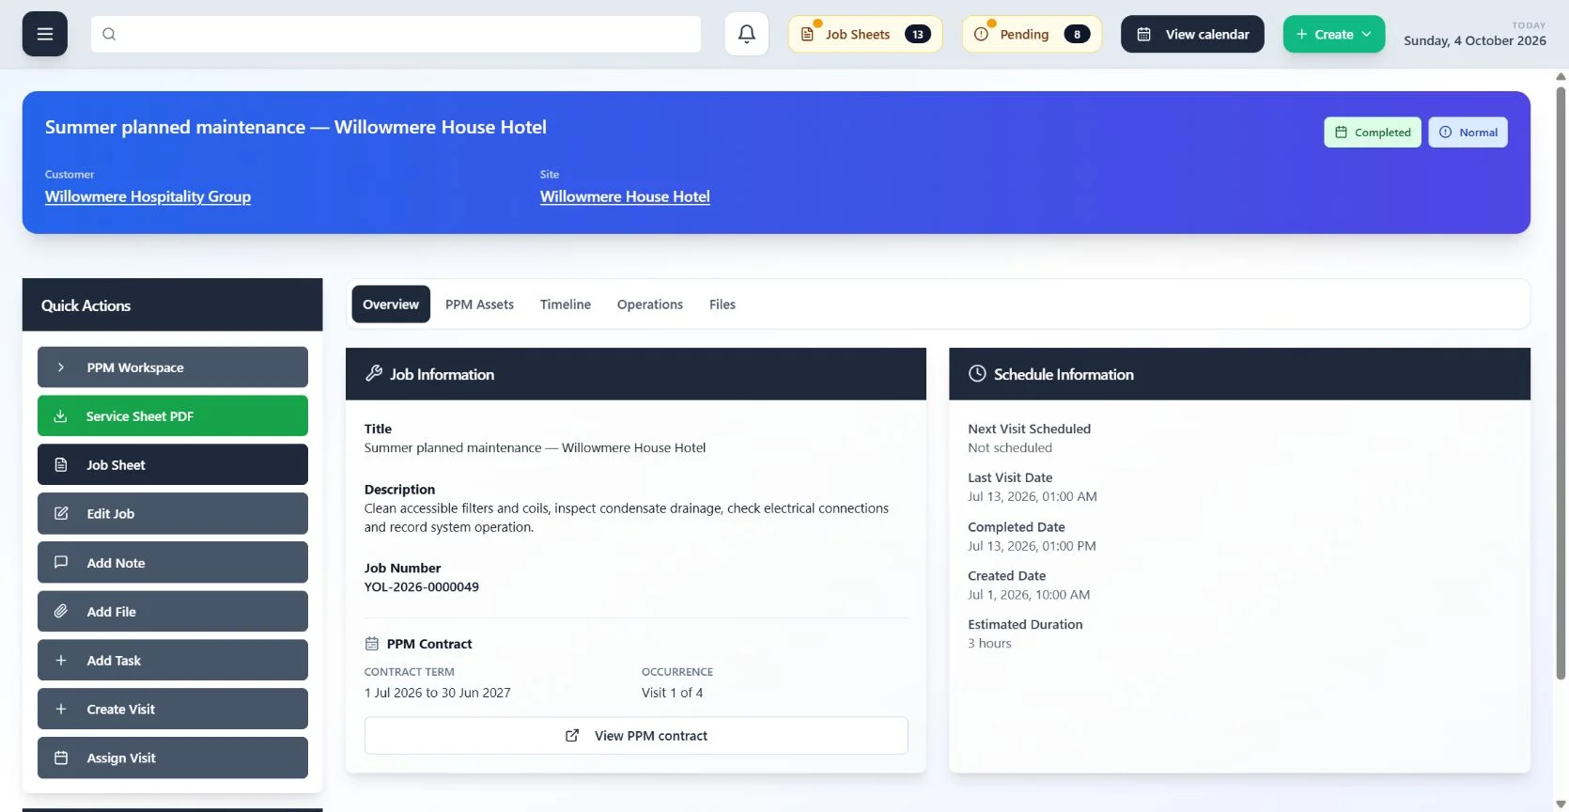Open the hamburger menu
The width and height of the screenshot is (1569, 812).
[x=44, y=34]
